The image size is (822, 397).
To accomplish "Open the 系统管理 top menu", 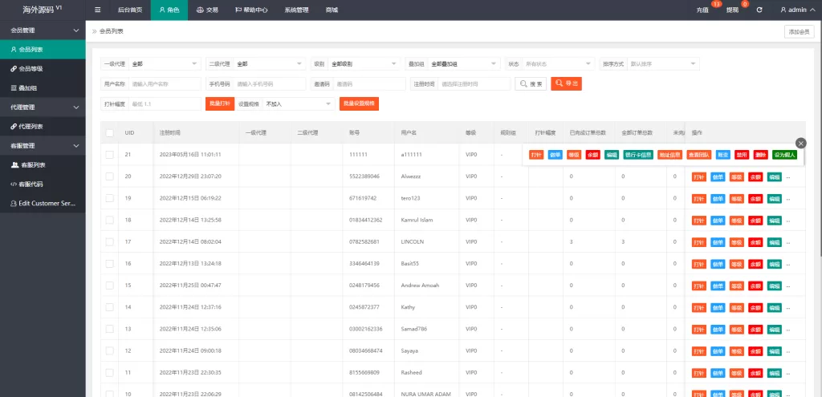I will 296,10.
